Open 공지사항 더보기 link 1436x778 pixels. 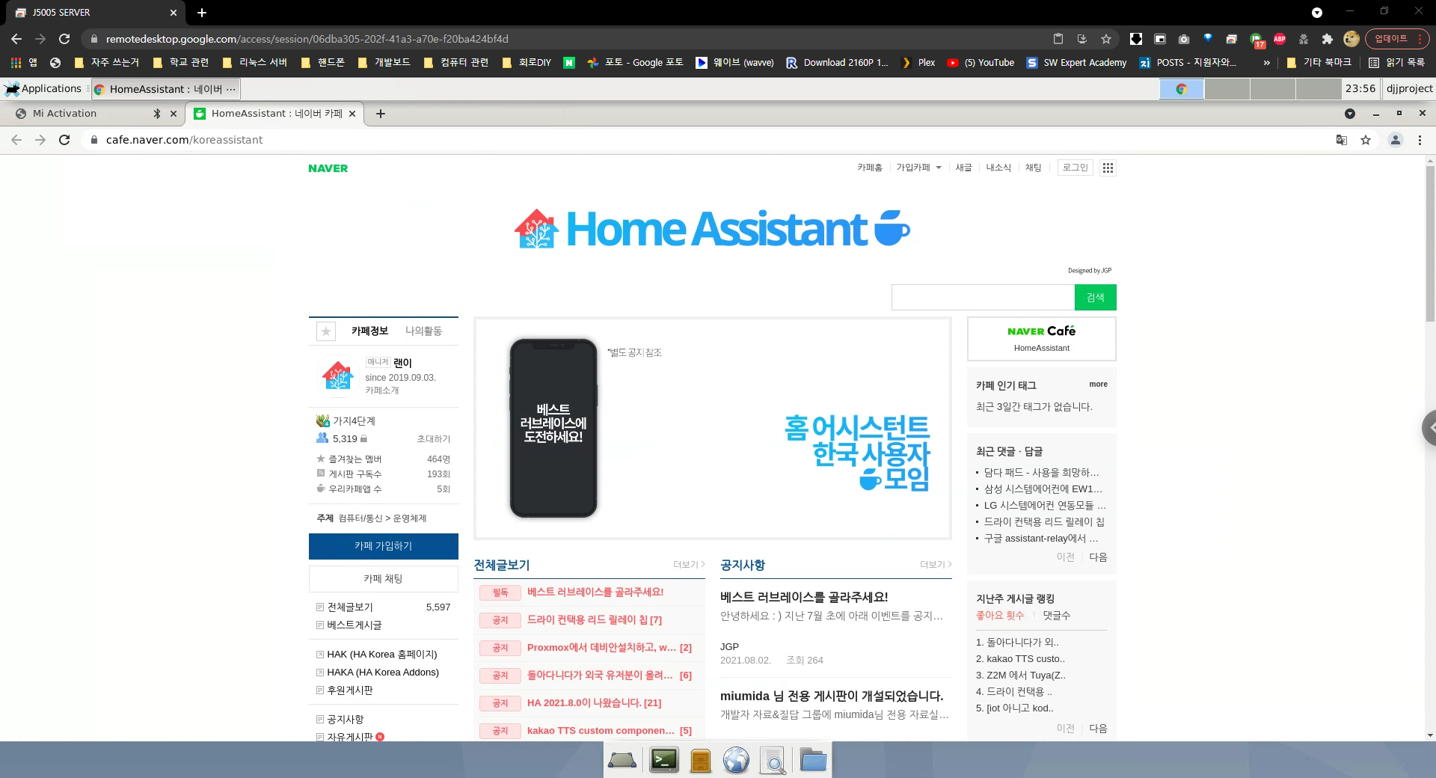pos(935,564)
